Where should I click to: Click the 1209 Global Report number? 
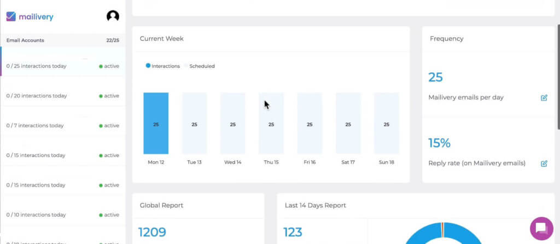point(152,233)
